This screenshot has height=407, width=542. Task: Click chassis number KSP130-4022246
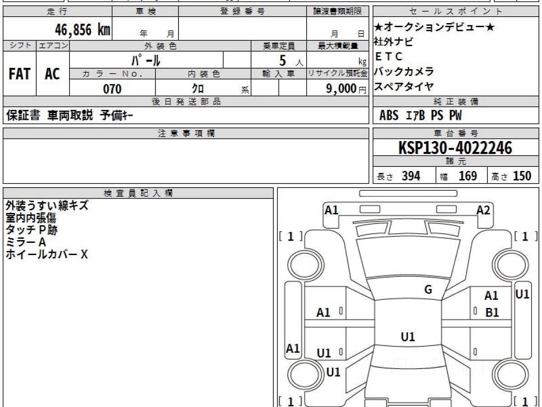(x=455, y=147)
